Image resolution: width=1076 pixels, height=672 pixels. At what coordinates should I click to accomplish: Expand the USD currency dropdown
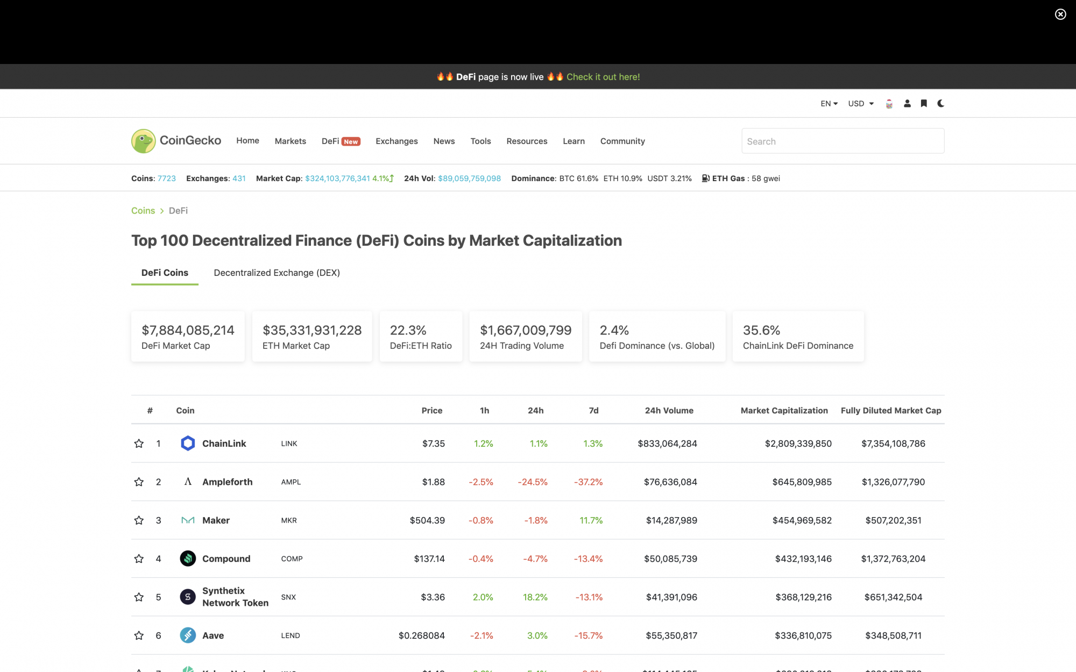point(861,104)
